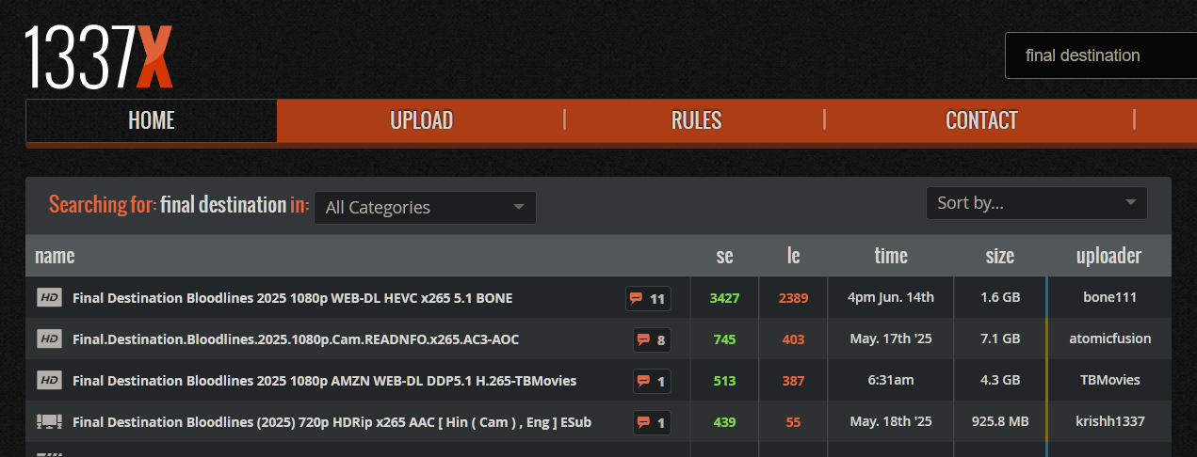Click HD icon beside the BONE torrent row
The image size is (1197, 457).
click(49, 298)
